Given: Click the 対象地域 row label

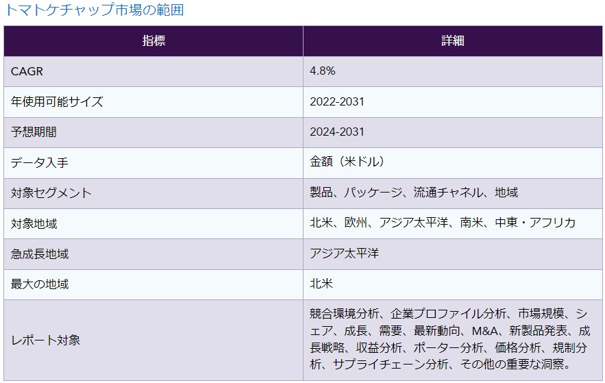Looking at the screenshot, I should [34, 224].
